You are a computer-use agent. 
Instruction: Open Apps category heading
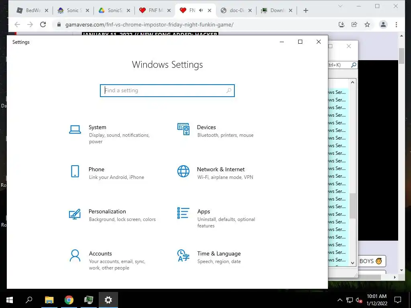point(203,211)
